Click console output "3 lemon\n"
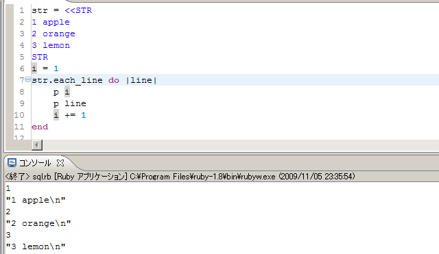 pos(36,246)
